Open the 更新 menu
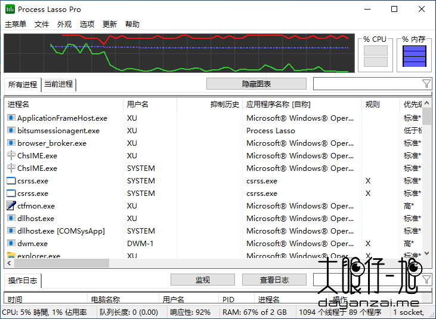The height and width of the screenshot is (319, 436). click(110, 24)
